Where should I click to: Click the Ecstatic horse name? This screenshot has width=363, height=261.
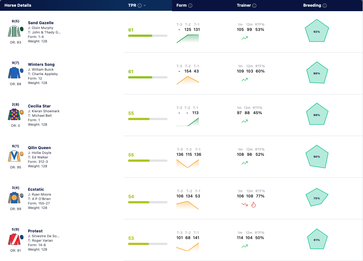[36, 189]
